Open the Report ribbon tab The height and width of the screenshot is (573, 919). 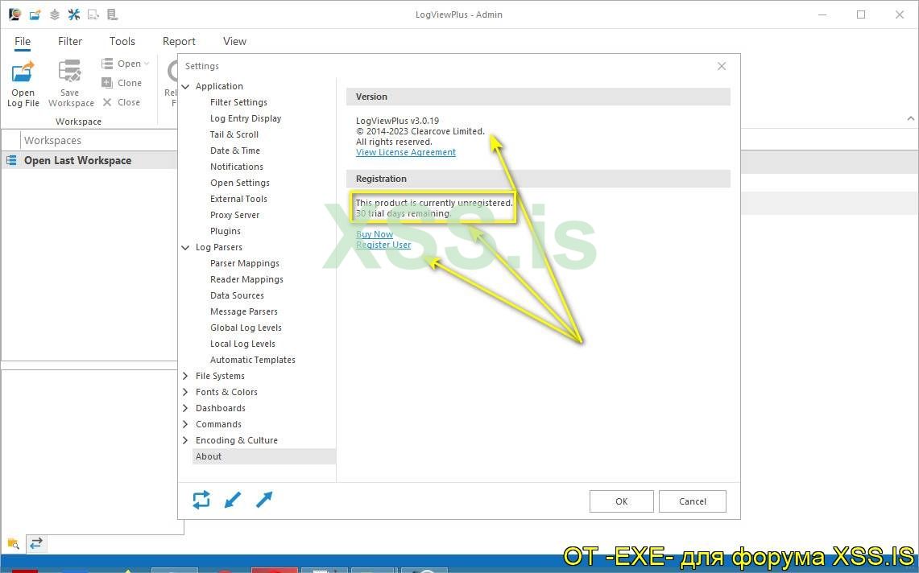coord(179,41)
